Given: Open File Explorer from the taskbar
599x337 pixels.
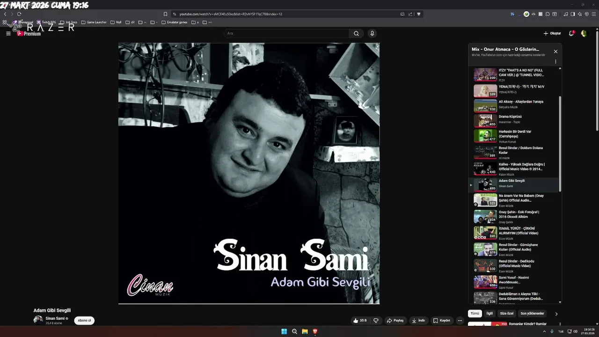Looking at the screenshot, I should point(305,331).
